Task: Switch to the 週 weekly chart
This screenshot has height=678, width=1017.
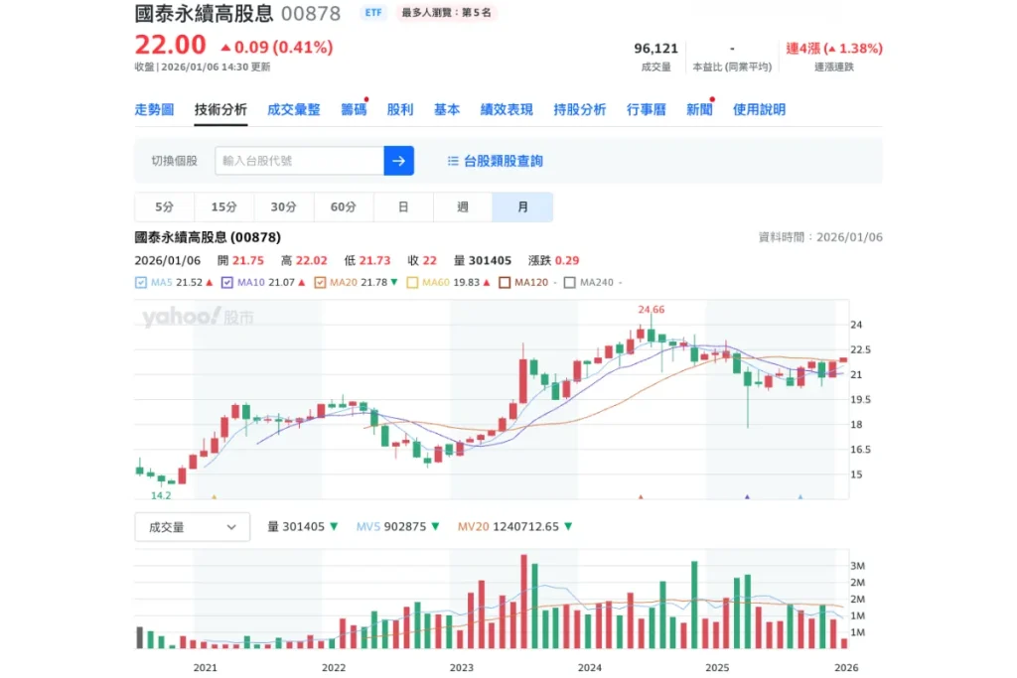Action: coord(463,206)
